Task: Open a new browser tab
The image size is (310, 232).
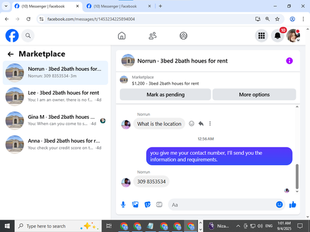Action: point(161,6)
